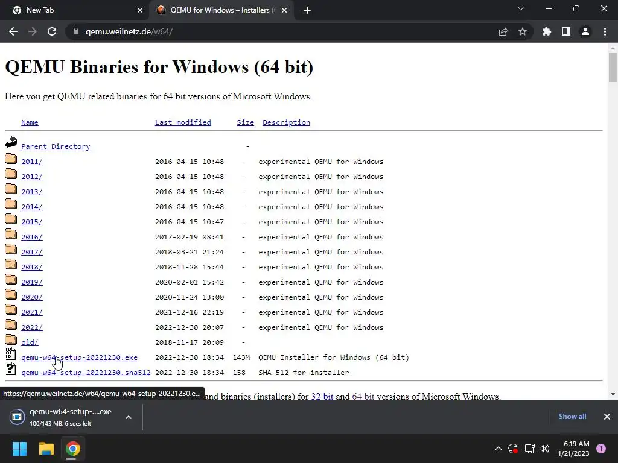This screenshot has width=618, height=463.
Task: Click the scrollbar down arrow
Action: tap(613, 394)
